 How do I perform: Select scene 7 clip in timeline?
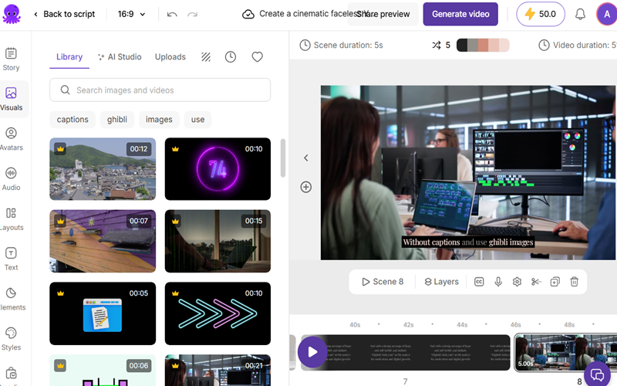[x=406, y=353]
